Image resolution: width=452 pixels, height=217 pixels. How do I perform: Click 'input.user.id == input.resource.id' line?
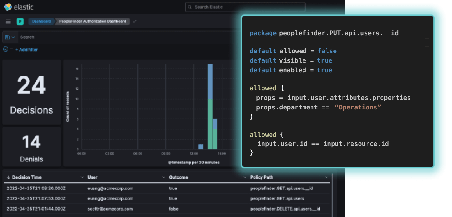(323, 144)
